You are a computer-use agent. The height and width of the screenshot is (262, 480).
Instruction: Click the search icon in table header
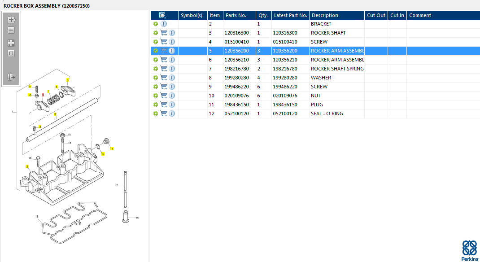(x=162, y=15)
